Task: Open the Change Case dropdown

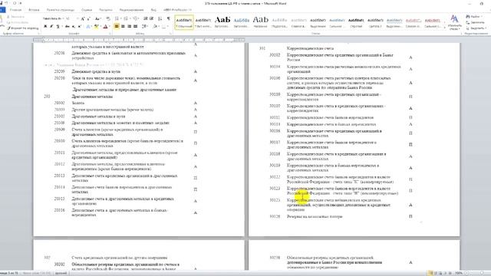Action: click(x=97, y=18)
